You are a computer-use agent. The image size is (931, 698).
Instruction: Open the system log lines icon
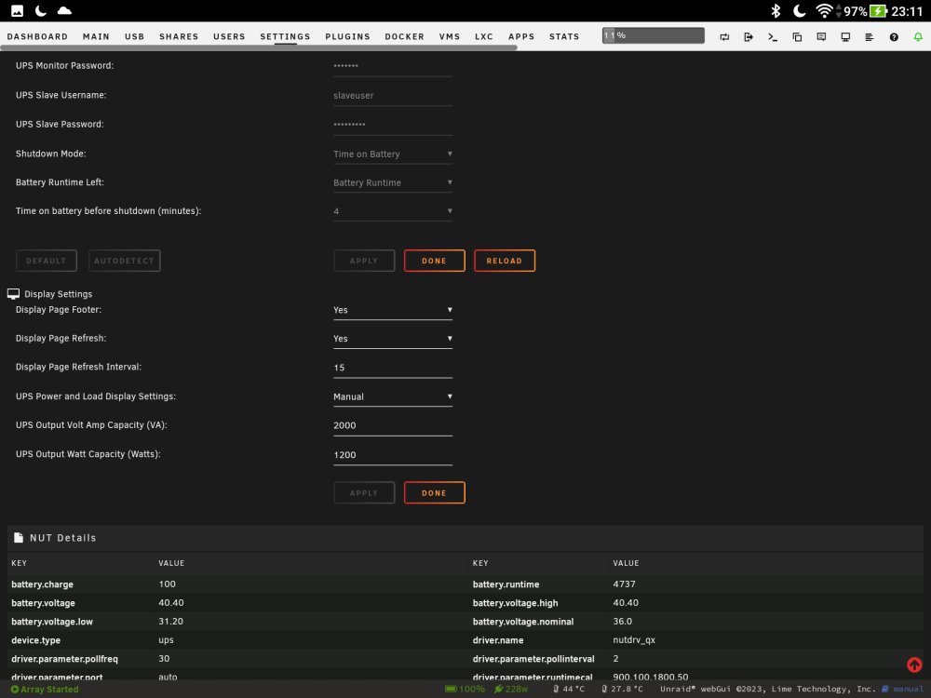coord(870,37)
